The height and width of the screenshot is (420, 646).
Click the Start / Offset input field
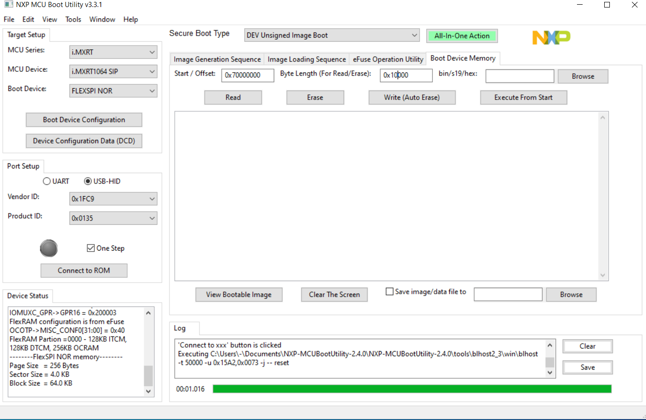click(247, 75)
